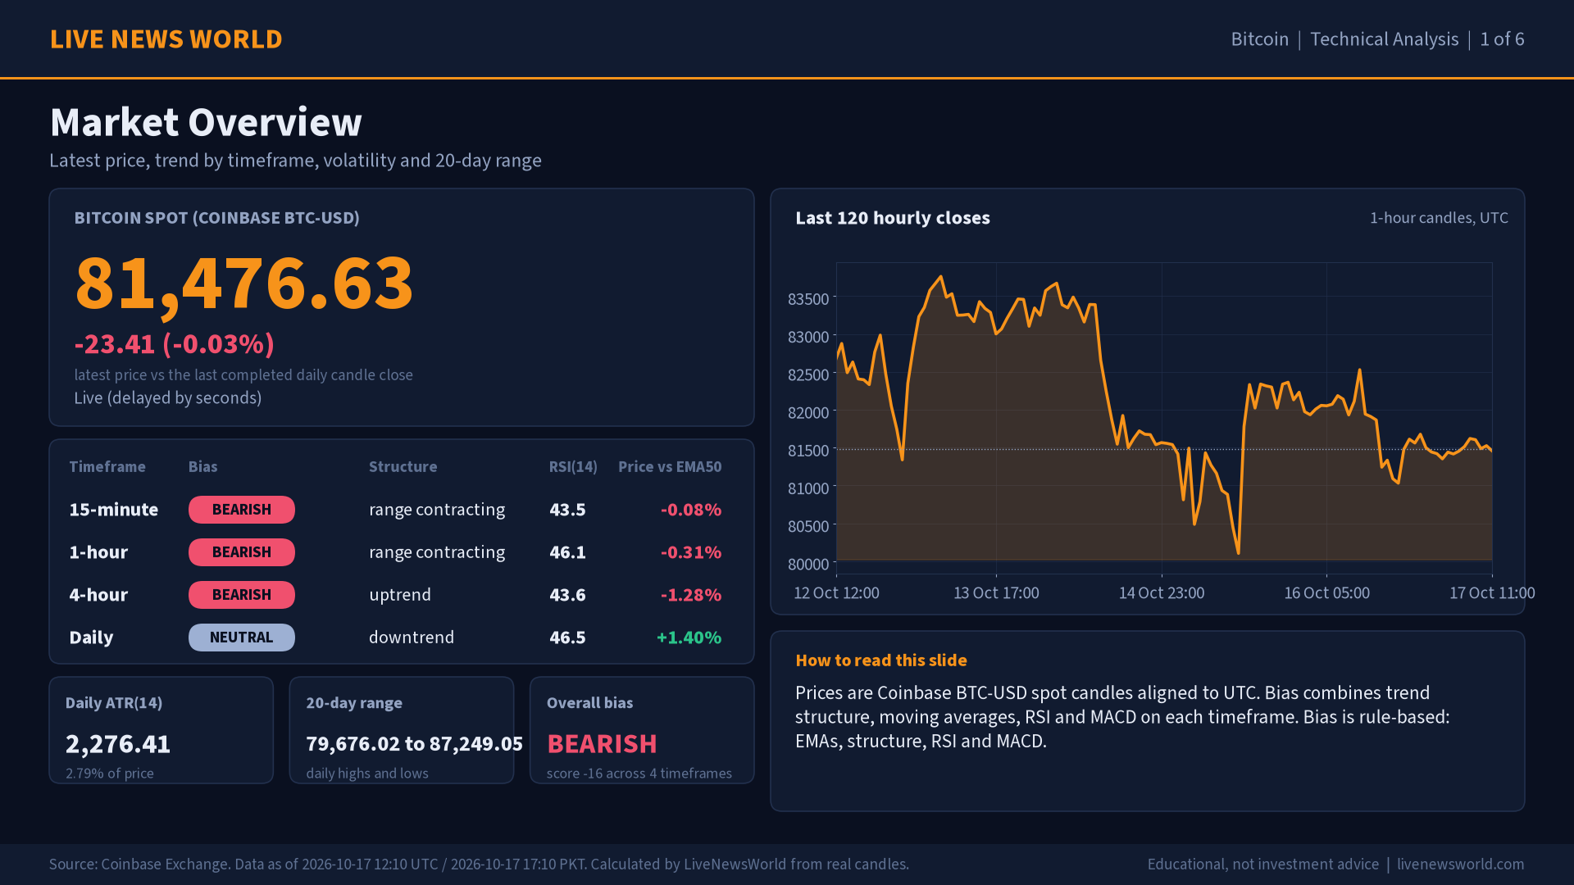Click the large BEARISH overall bias value

click(603, 744)
